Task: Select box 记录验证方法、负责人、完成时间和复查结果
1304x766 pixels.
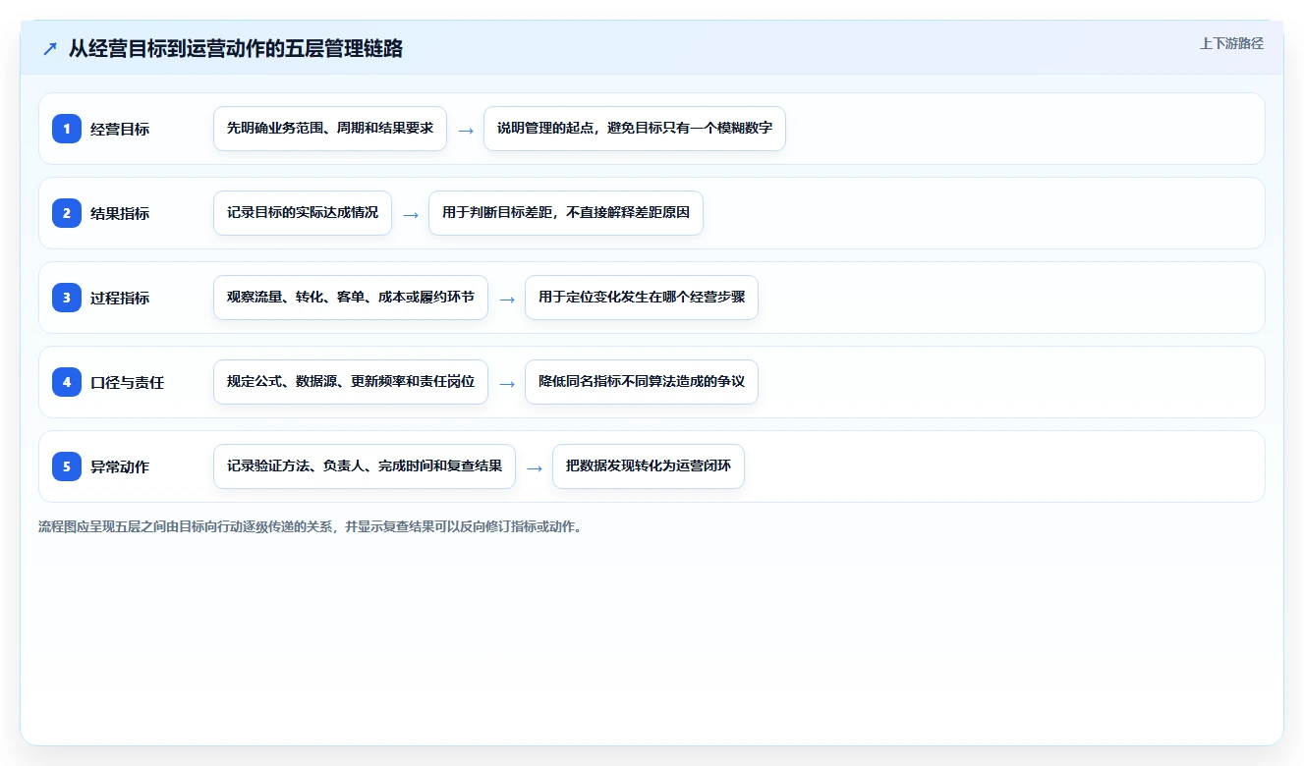Action: tap(365, 466)
